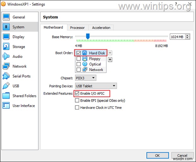Click the 1024 MB memory input field
Image resolution: width=196 pixels, height=162 pixels.
coord(178,37)
